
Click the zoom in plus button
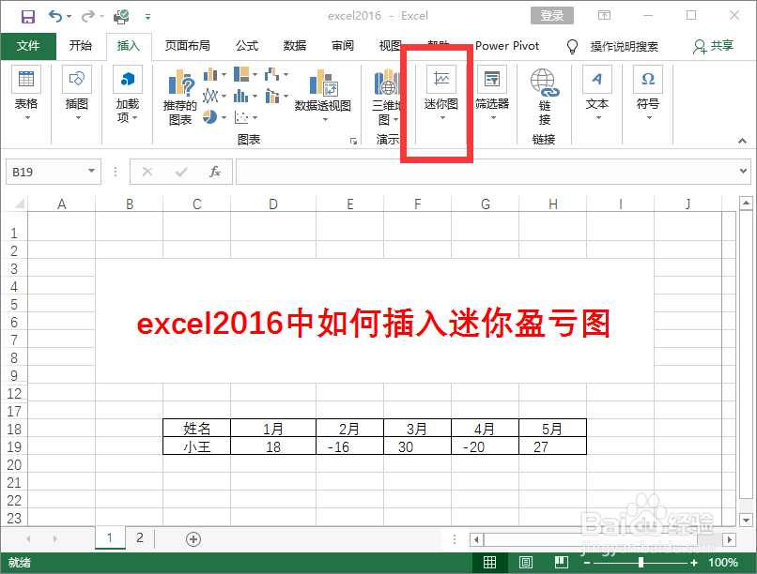coord(694,563)
